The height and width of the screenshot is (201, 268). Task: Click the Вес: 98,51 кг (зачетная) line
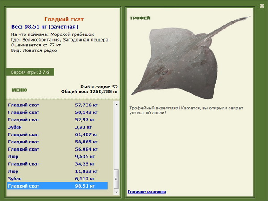(45, 27)
